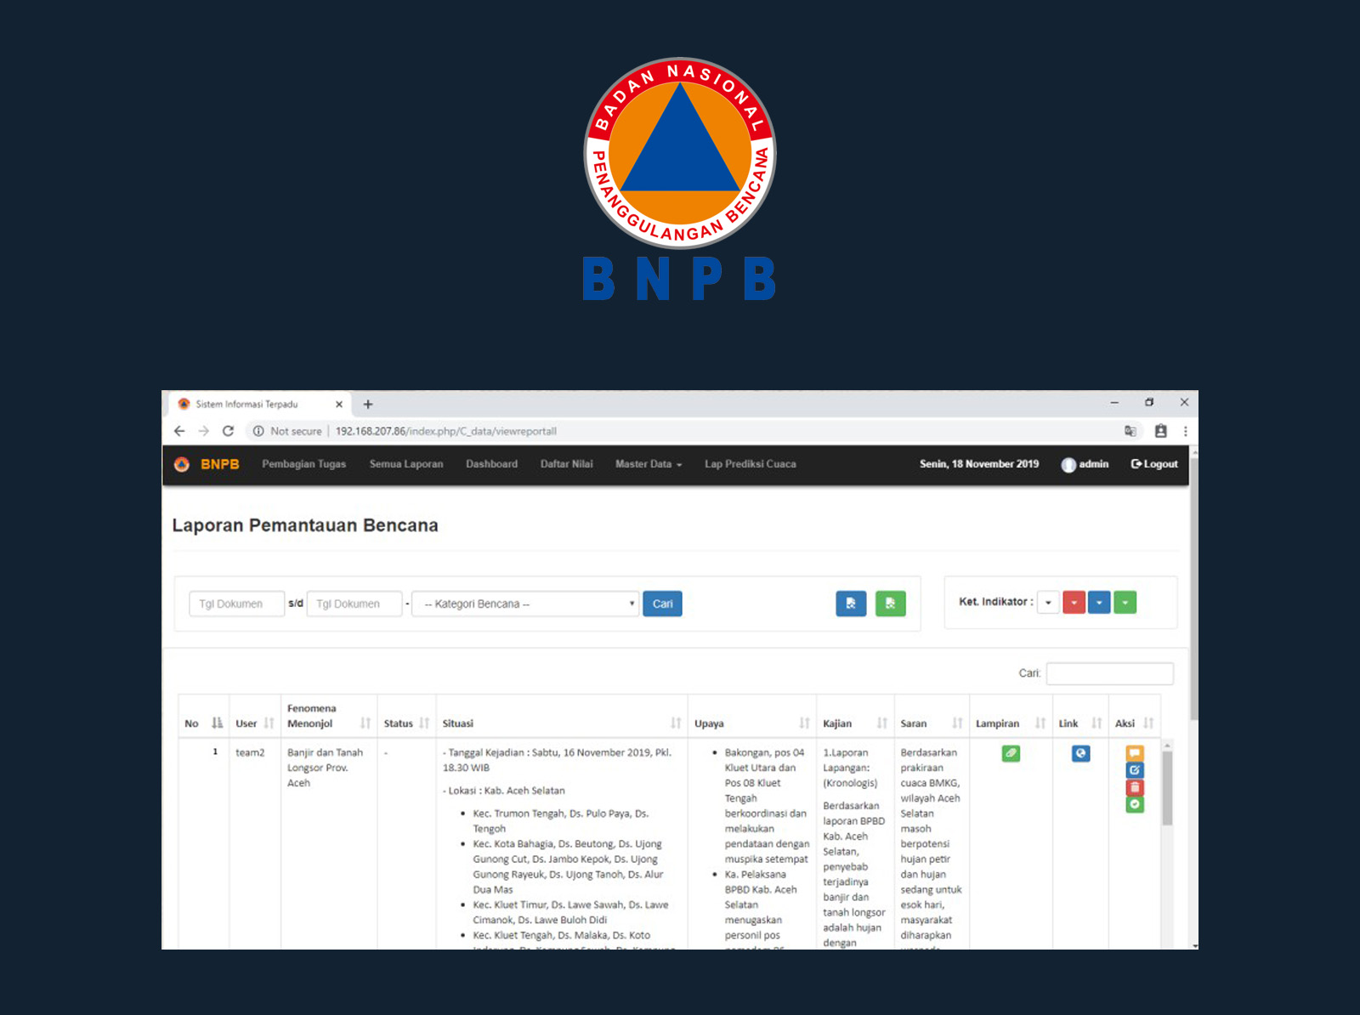1360x1015 pixels.
Task: Sort table by the No column
Action: [x=203, y=723]
